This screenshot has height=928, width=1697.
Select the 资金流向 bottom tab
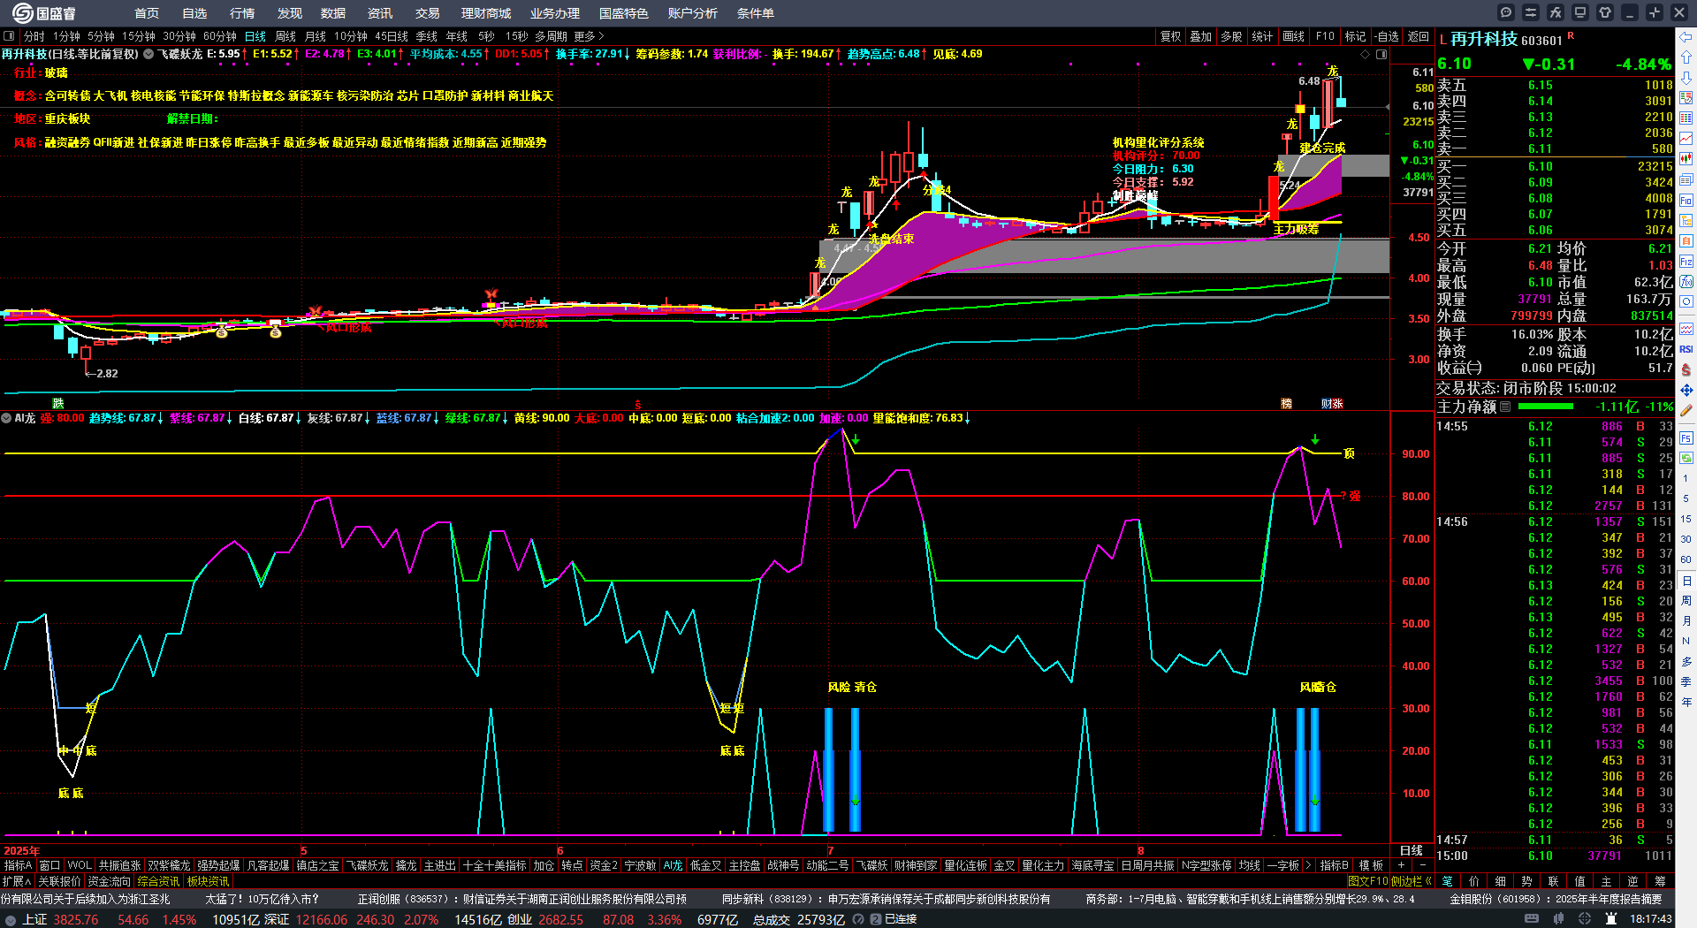(x=109, y=881)
